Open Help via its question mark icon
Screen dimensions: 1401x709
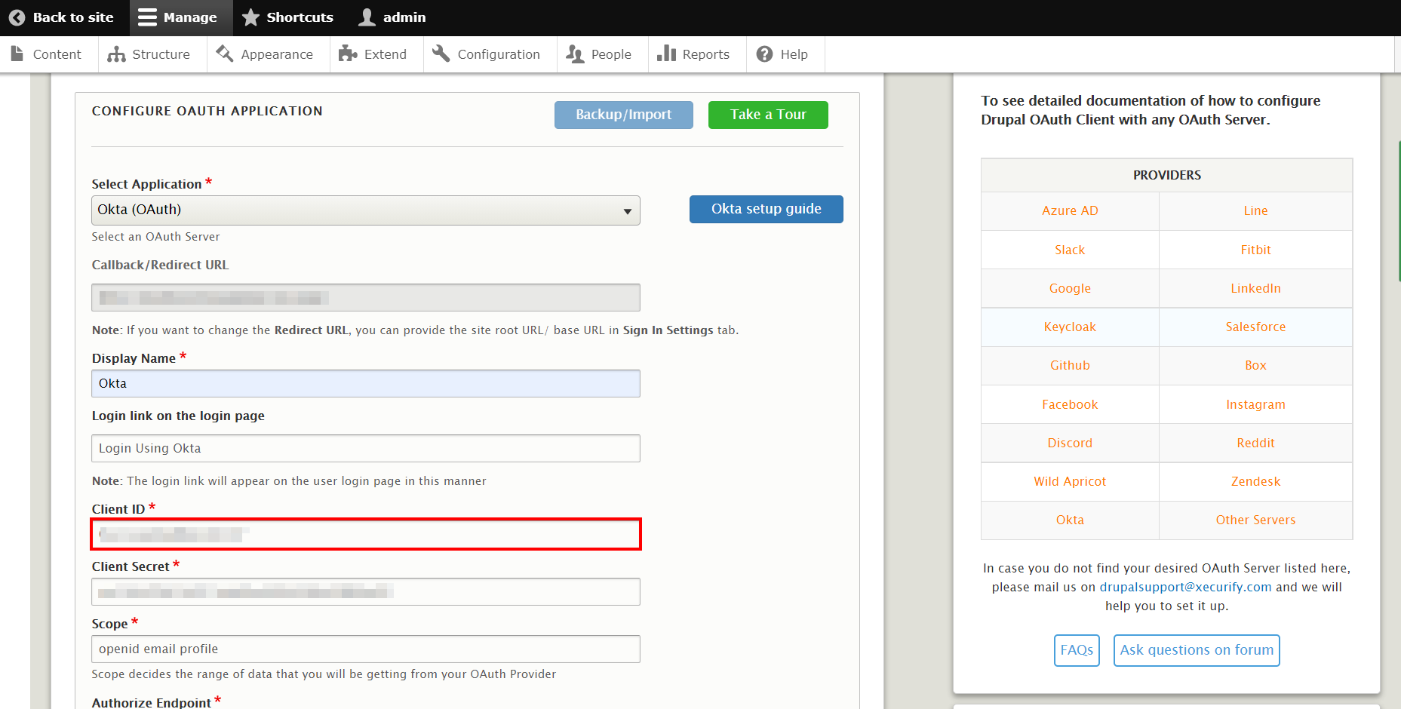point(764,54)
